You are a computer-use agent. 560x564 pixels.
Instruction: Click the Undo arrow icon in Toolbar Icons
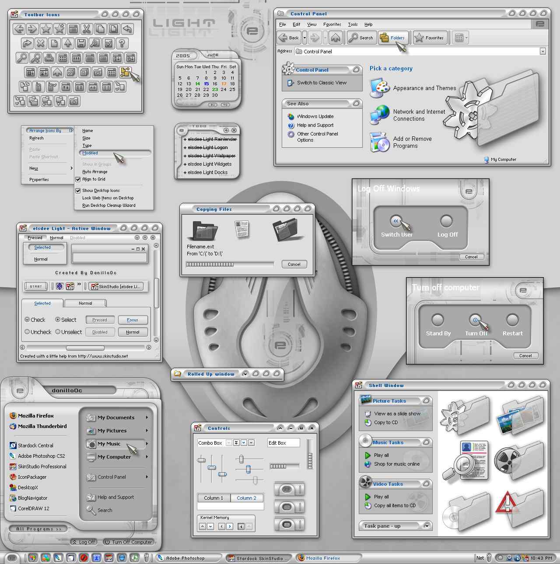pyautogui.click(x=127, y=29)
